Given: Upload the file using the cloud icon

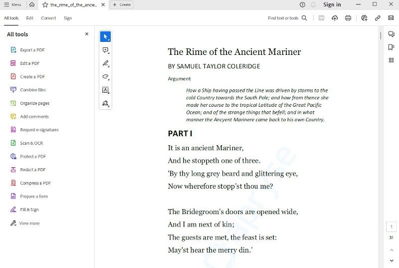Looking at the screenshot, I should pos(335,18).
